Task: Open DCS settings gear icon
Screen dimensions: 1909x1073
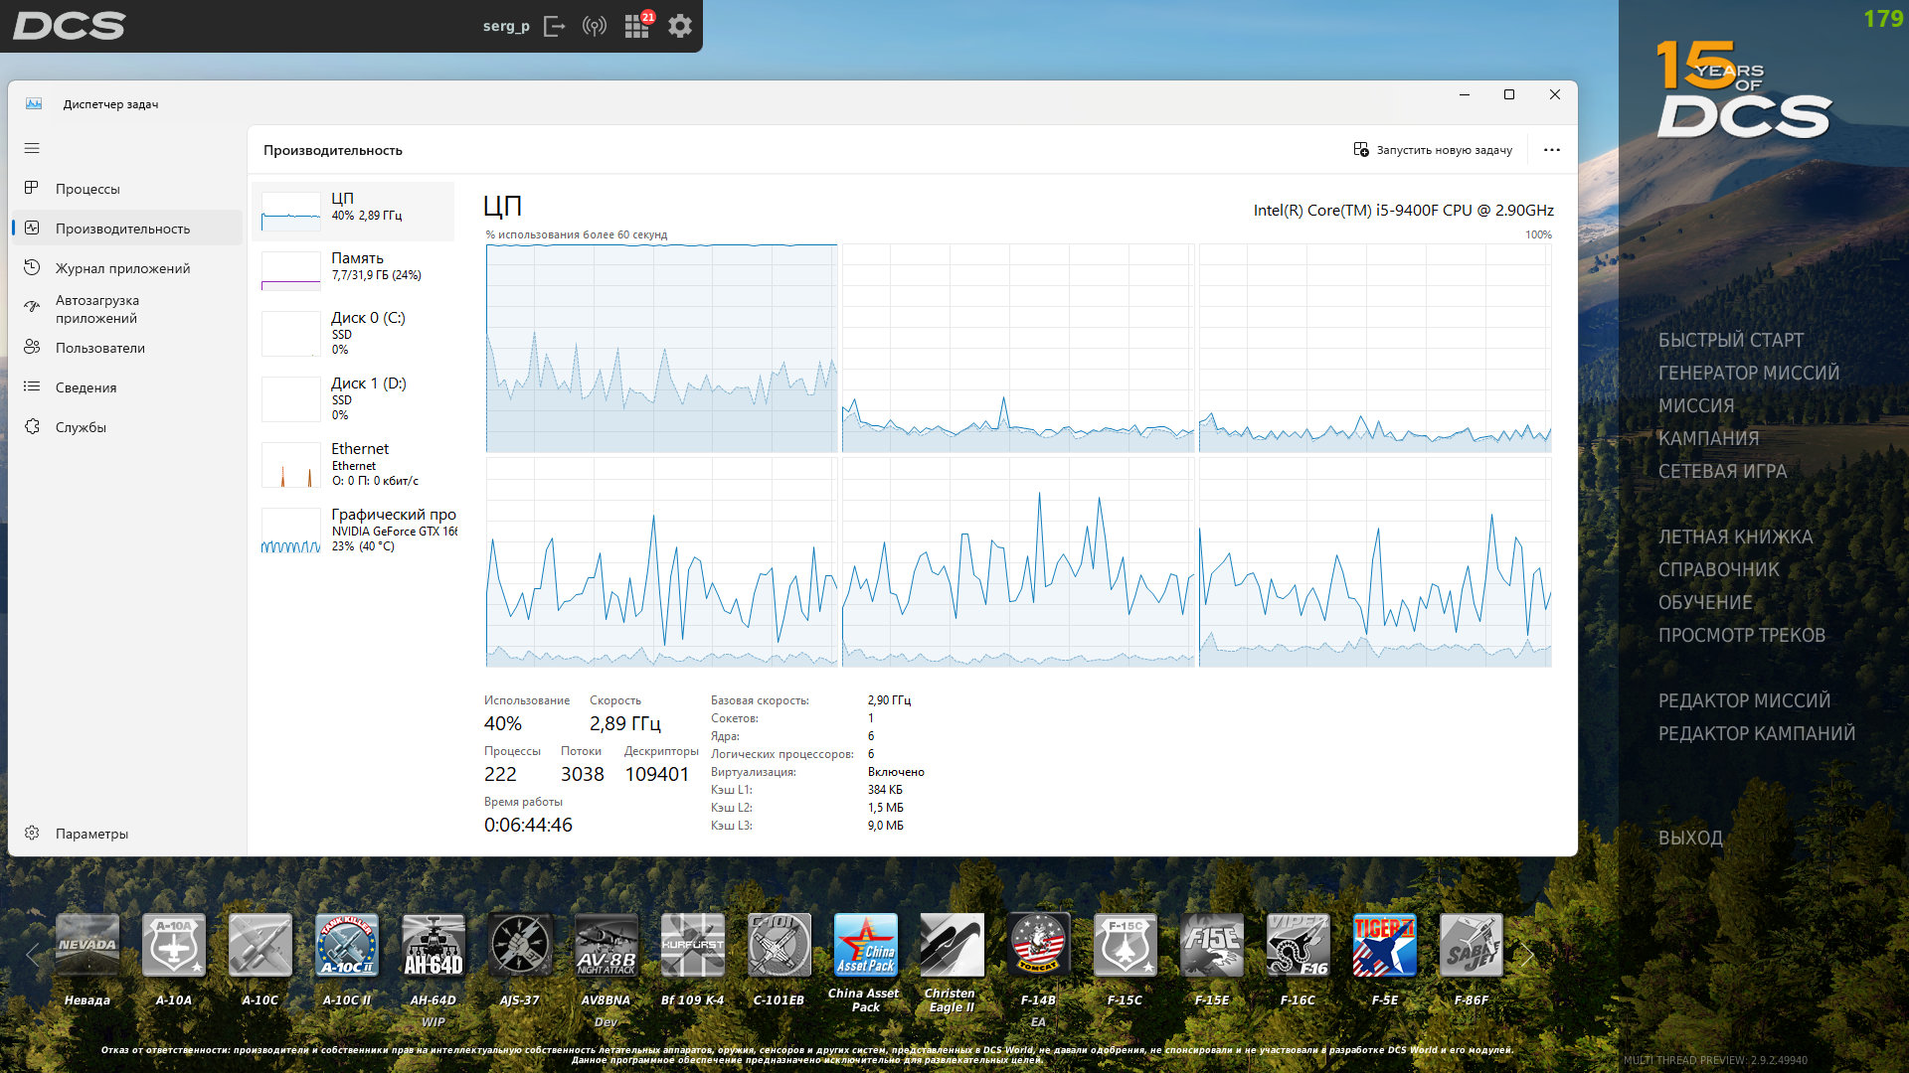Action: (680, 26)
